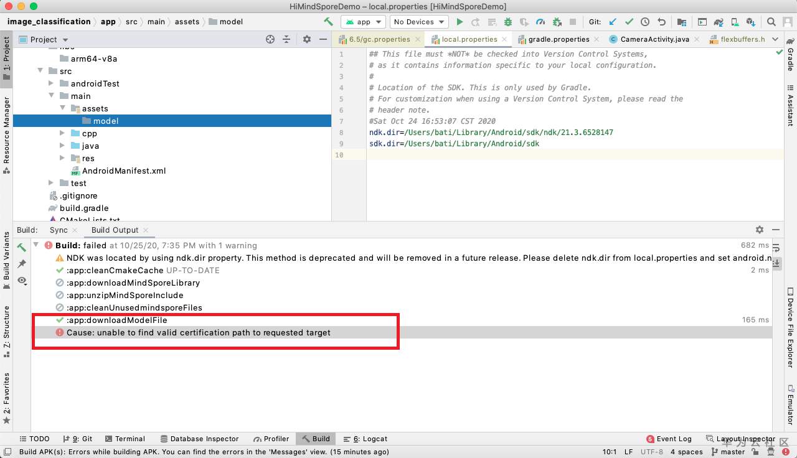Open the Database Inspector tool window
The width and height of the screenshot is (797, 458).
click(x=199, y=439)
